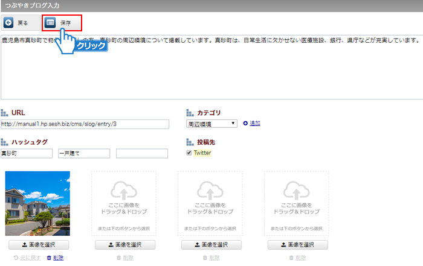Click the uploaded house photo thumbnail
Screen dimensions: 423x266
tap(37, 203)
